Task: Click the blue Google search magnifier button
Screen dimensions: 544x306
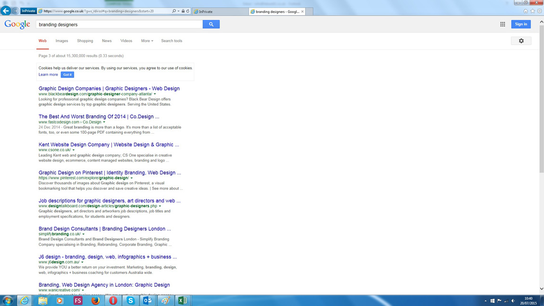Action: 211,24
